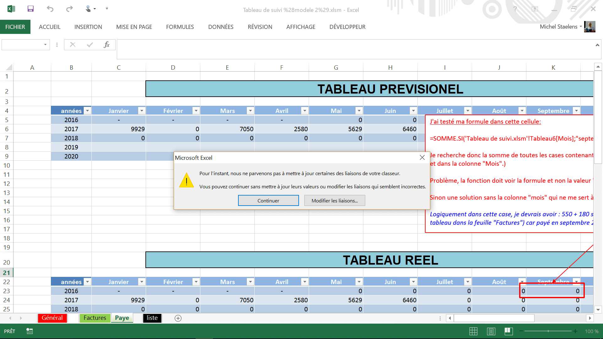The height and width of the screenshot is (339, 603).
Task: Click the Continuer button in dialog
Action: (x=268, y=201)
